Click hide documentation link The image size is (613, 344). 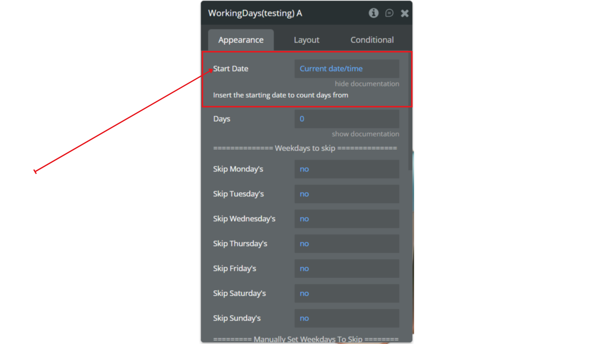pos(367,84)
